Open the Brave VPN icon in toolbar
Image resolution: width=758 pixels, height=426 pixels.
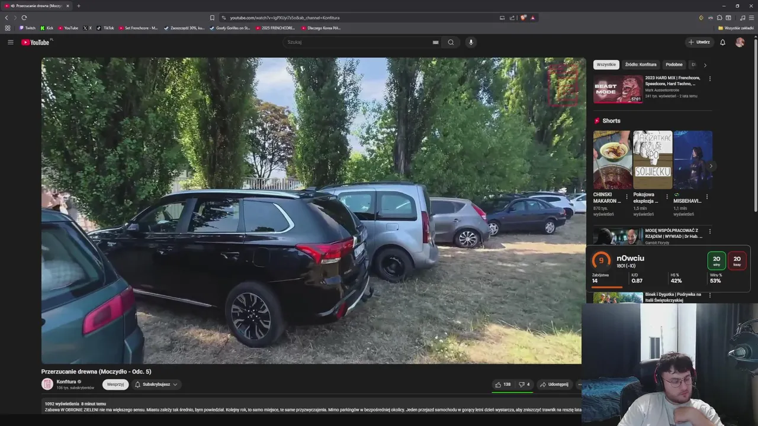coord(710,18)
